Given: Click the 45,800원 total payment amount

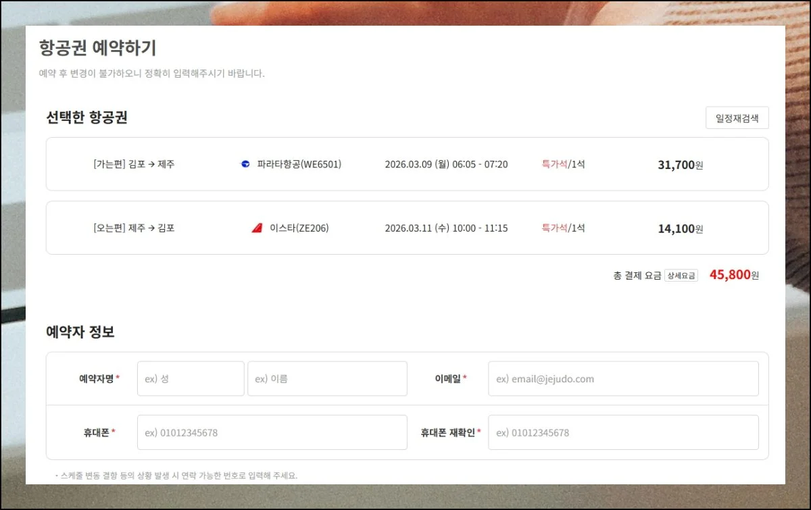Looking at the screenshot, I should 733,275.
